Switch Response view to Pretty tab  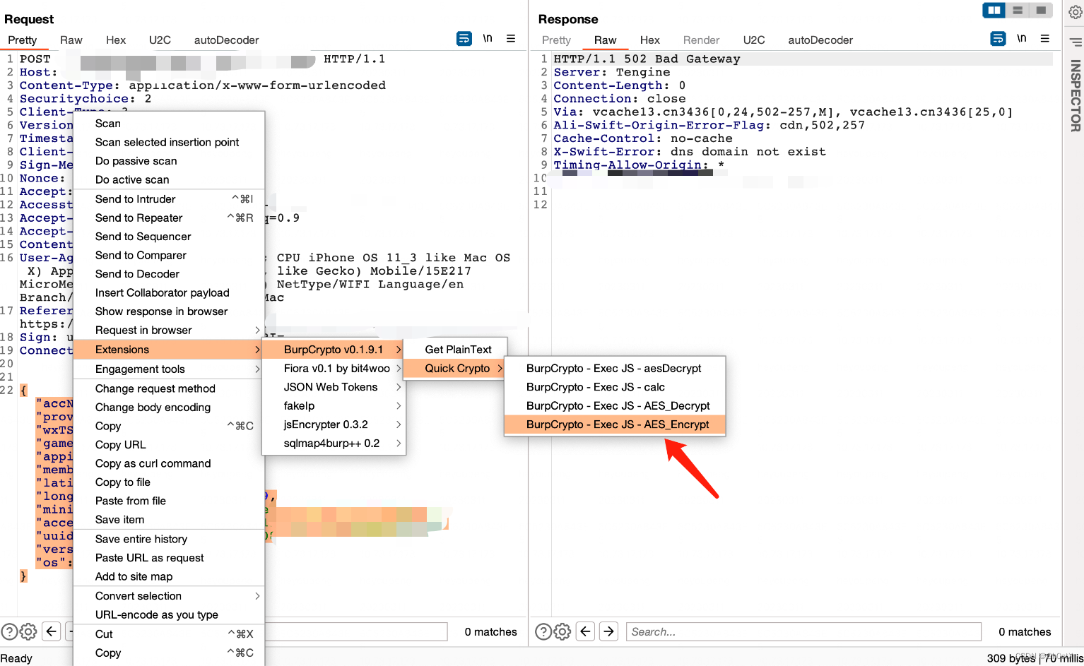coord(556,40)
